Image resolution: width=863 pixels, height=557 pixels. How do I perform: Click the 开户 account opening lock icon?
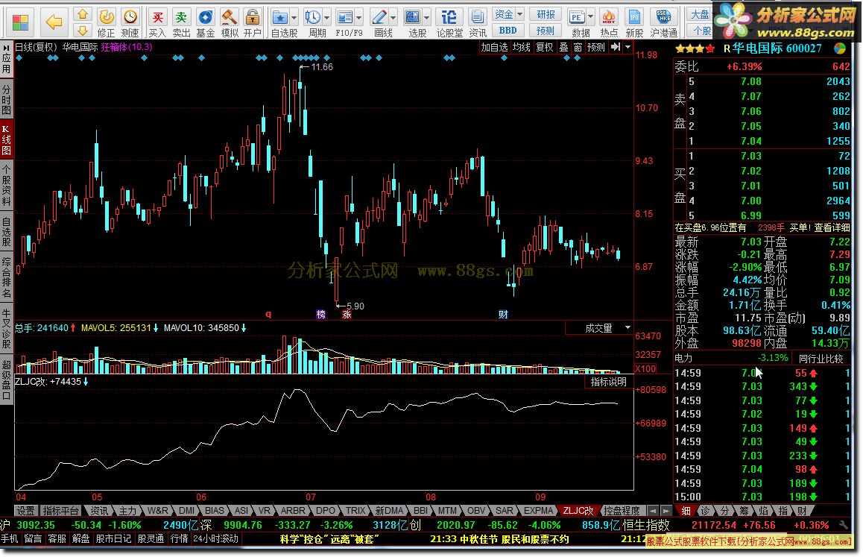click(x=253, y=23)
